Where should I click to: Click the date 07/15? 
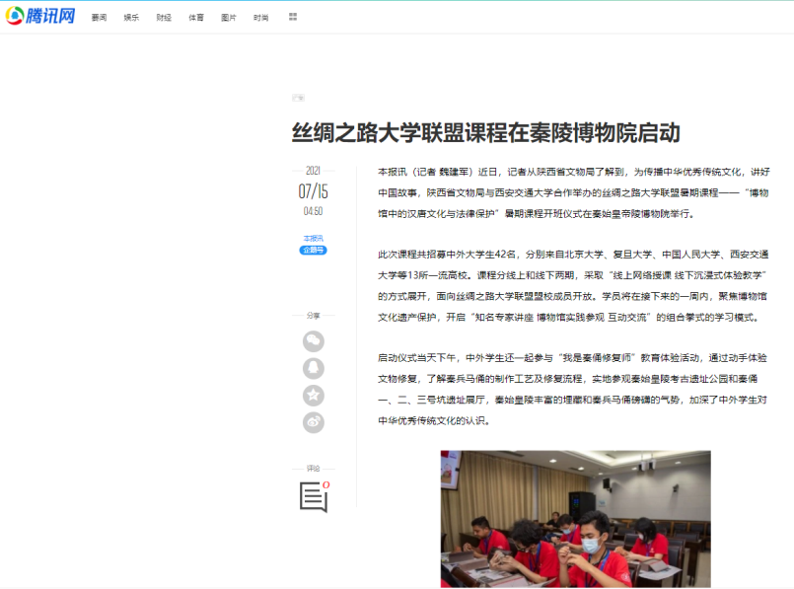tap(313, 191)
